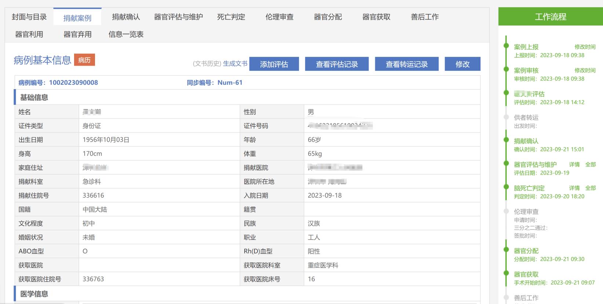Switch to 封面与目录 tab

(29, 17)
